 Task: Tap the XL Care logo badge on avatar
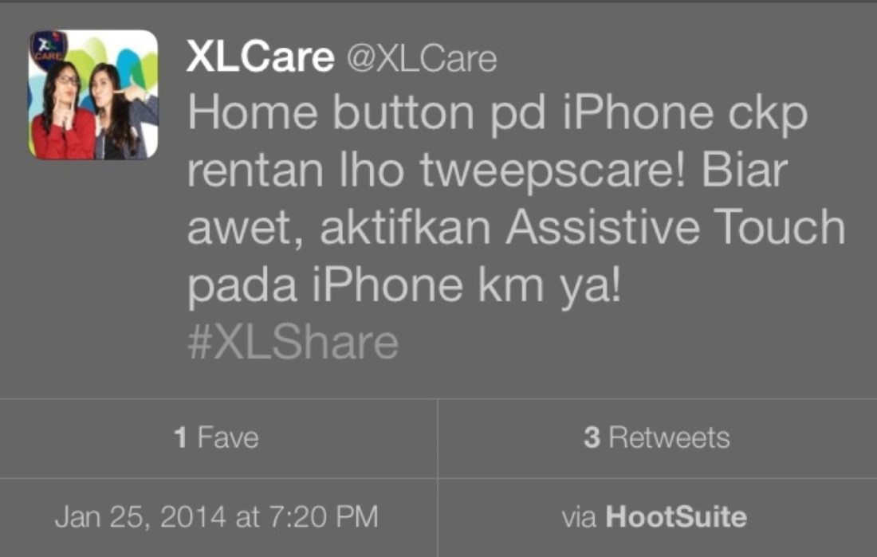[x=48, y=48]
